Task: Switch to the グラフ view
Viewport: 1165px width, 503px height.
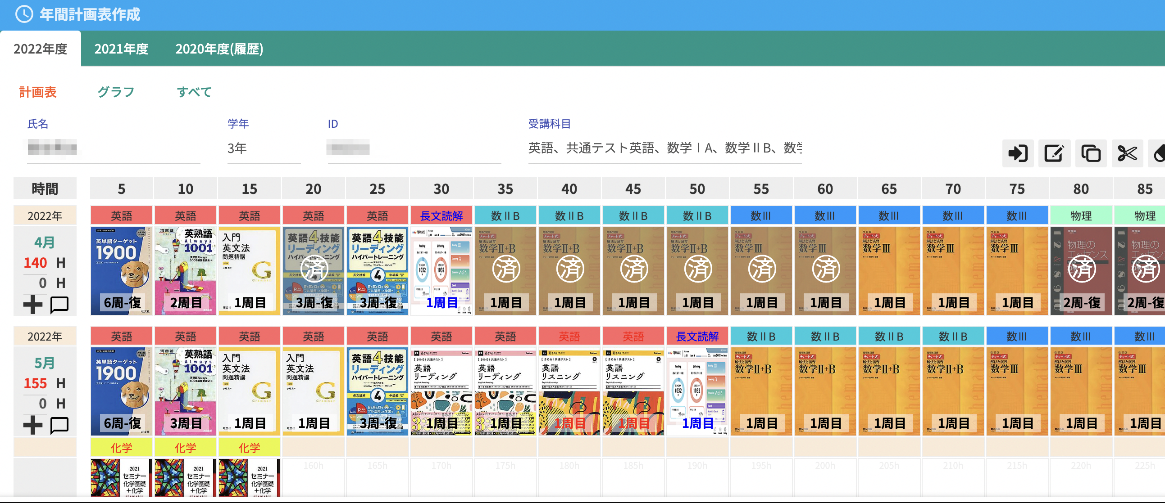Action: 116,92
